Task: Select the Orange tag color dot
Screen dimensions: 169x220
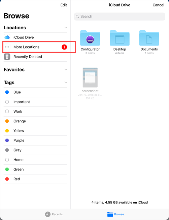Action: (7, 121)
